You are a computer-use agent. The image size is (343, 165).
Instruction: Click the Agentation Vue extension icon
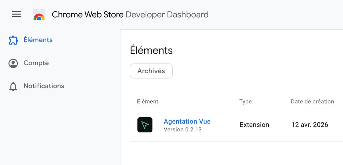click(145, 125)
